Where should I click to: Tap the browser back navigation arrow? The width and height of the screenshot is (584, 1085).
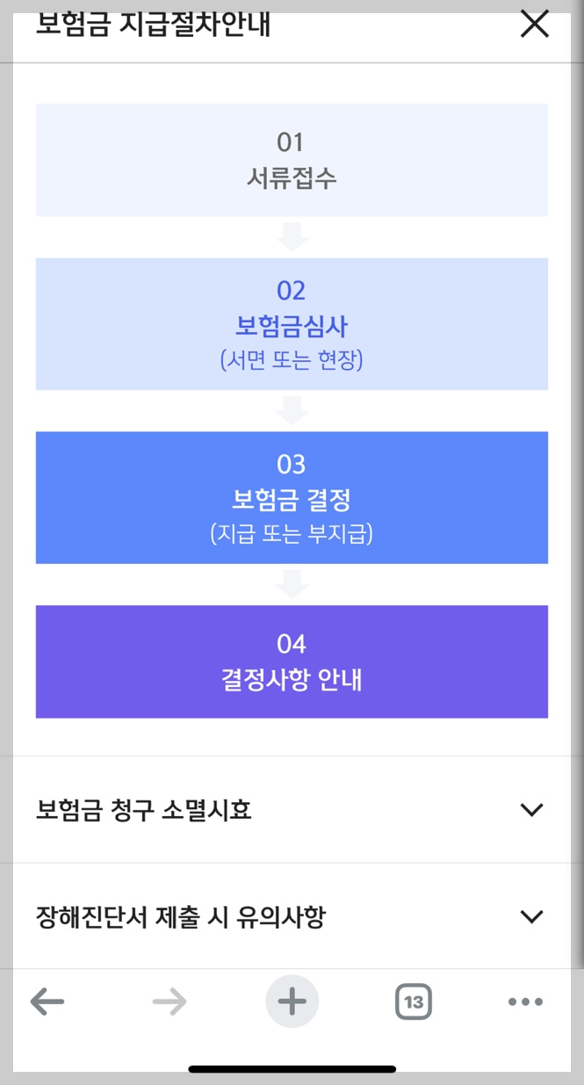pos(47,1001)
